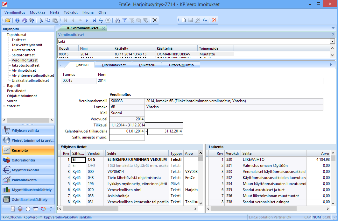338x221 pixels.
Task: Select Urakkatietoilmoitukset in the tree
Action: [30, 81]
